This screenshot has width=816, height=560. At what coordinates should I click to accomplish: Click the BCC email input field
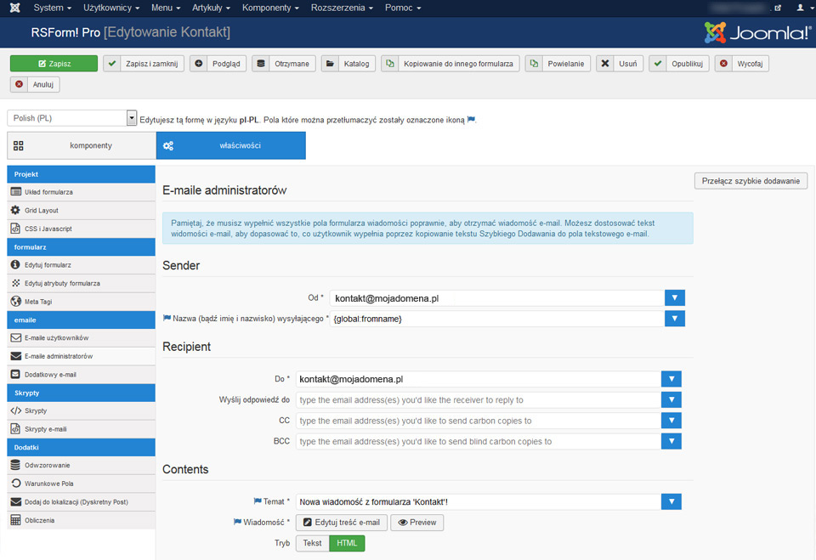(x=479, y=441)
